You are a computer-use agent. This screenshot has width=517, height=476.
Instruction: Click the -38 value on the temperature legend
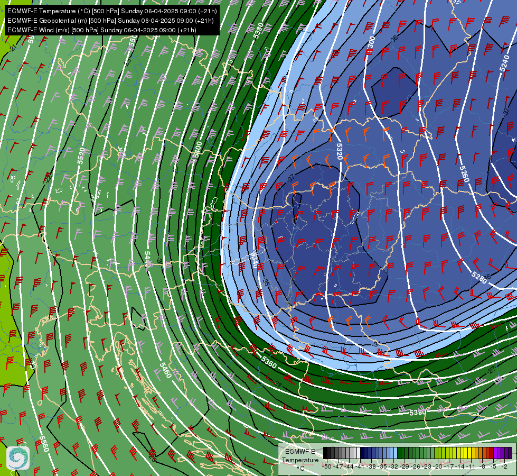click(371, 466)
